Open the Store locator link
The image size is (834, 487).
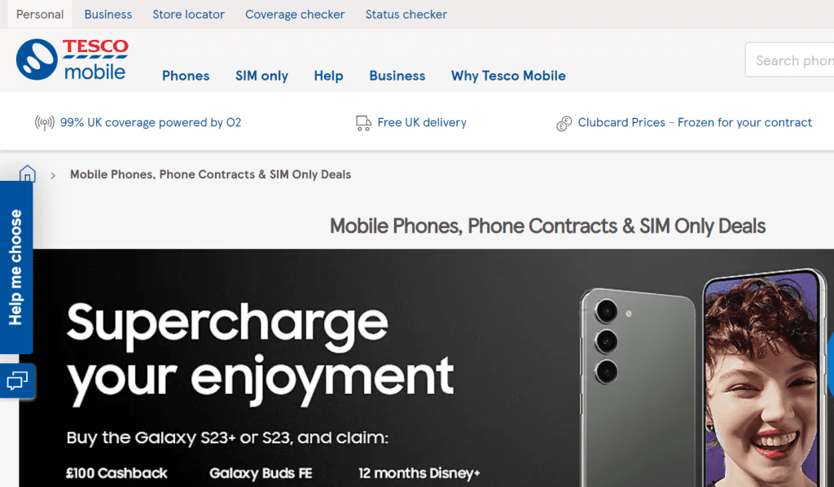click(x=188, y=15)
